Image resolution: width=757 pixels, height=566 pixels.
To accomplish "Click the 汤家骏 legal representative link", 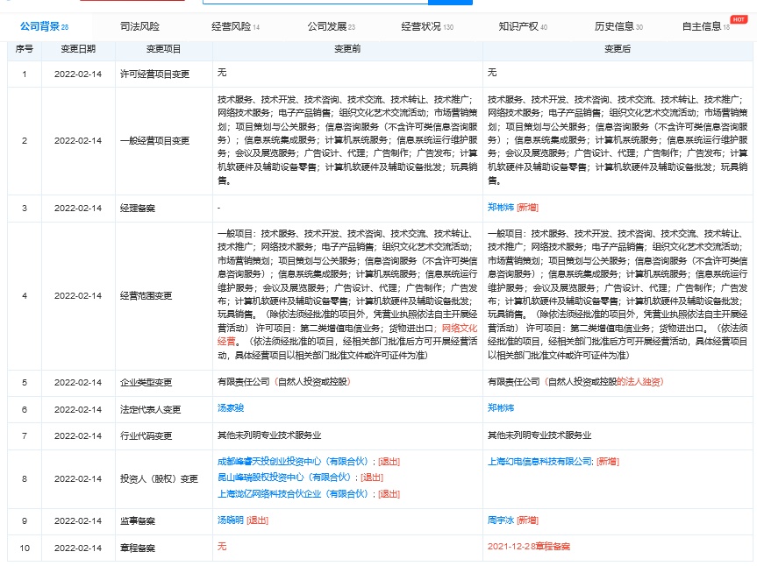I will tap(231, 408).
